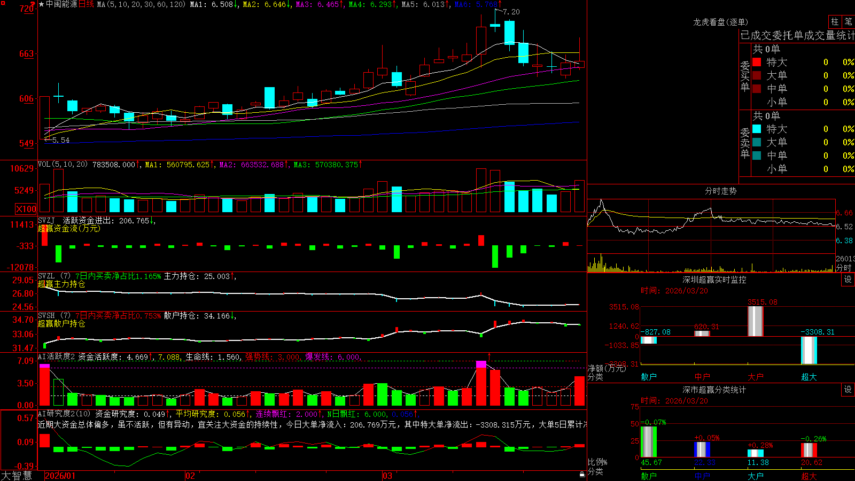Click the -3308.31 超大 net amount bar

click(x=809, y=350)
